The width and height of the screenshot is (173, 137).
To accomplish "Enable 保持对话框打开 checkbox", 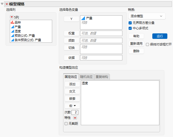I will pyautogui.click(x=147, y=44).
